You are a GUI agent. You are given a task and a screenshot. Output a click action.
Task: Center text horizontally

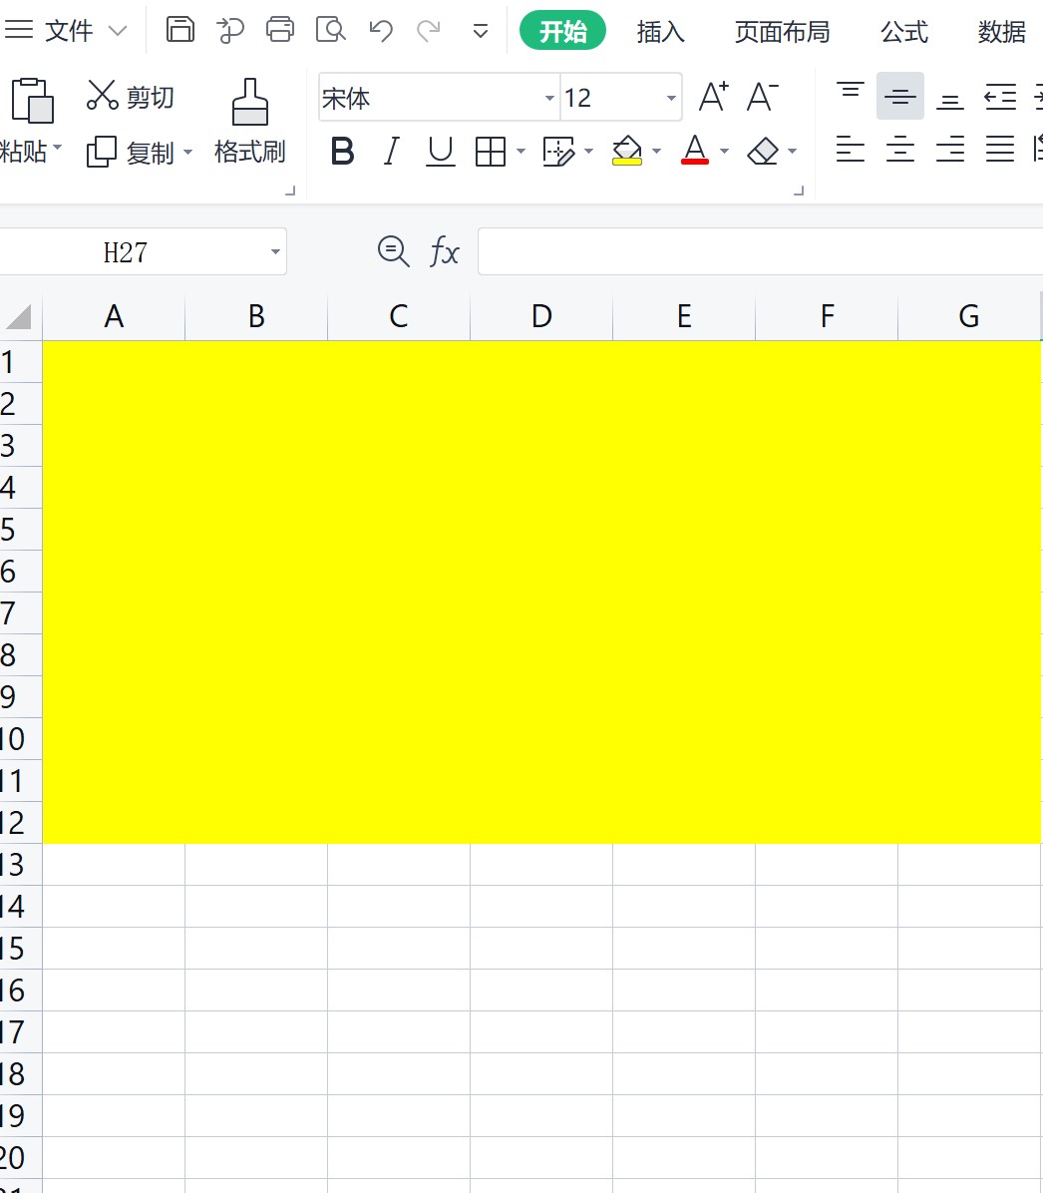click(x=900, y=150)
